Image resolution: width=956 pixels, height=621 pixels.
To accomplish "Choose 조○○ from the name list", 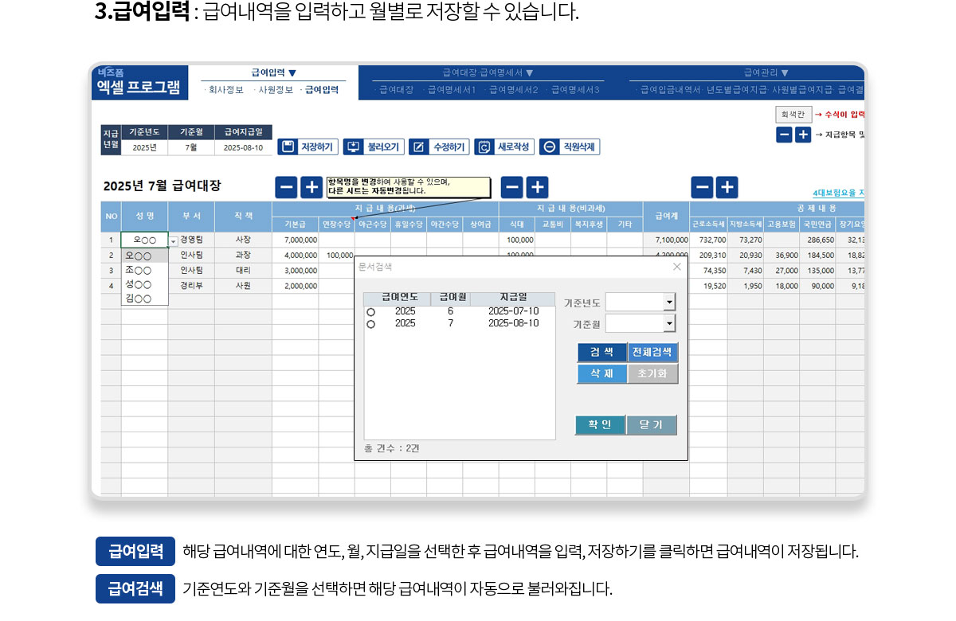I will pyautogui.click(x=139, y=271).
